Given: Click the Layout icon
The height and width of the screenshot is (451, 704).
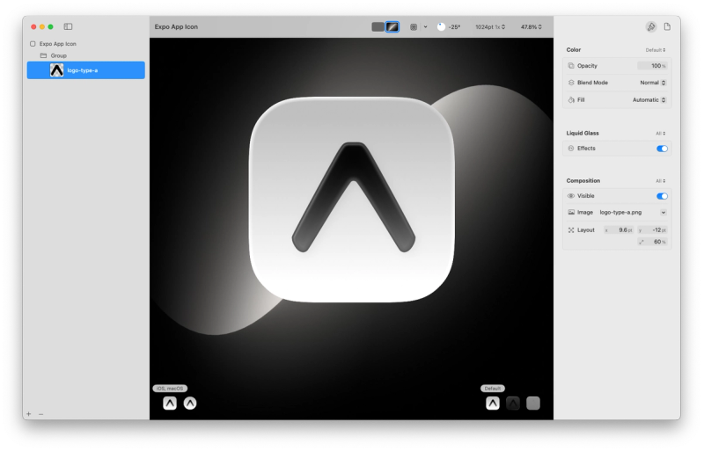Looking at the screenshot, I should [571, 229].
